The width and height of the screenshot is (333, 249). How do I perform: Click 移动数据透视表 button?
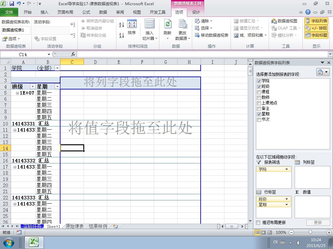coord(211,35)
